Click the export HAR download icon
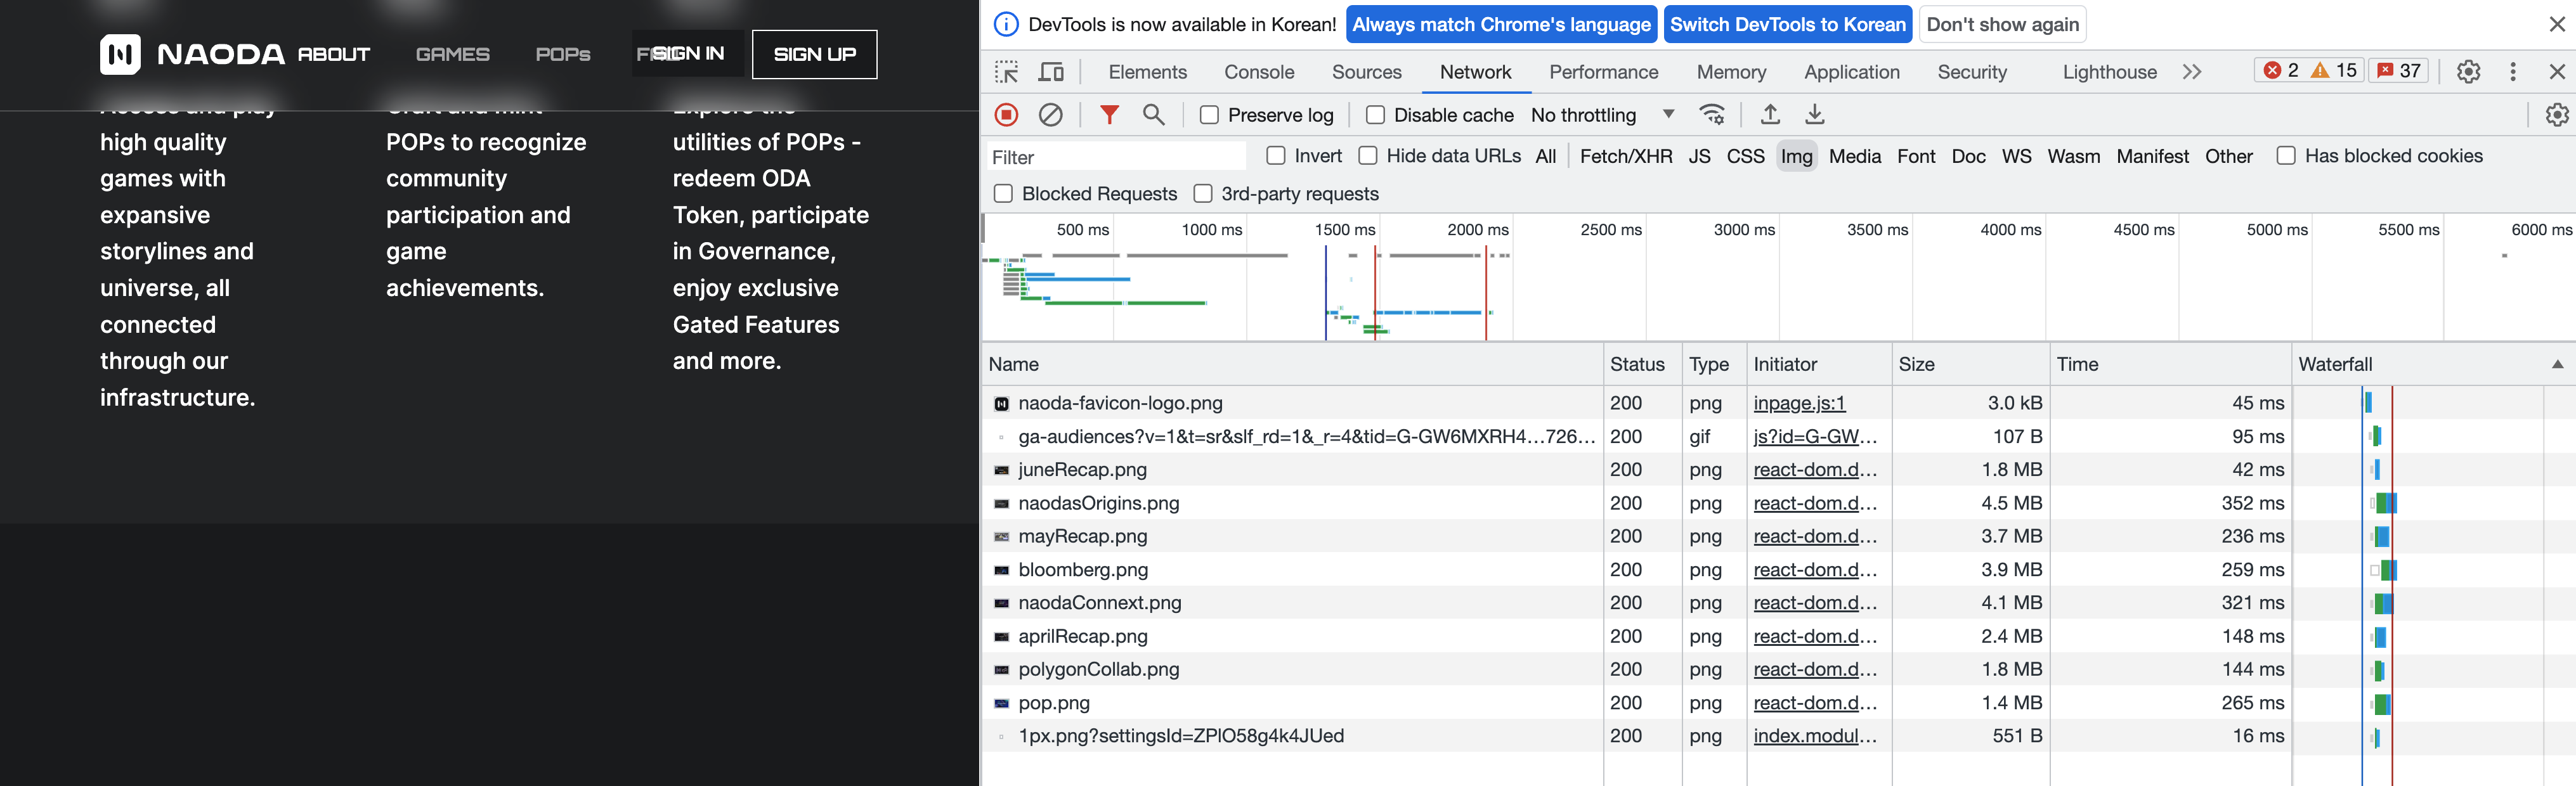The height and width of the screenshot is (786, 2576). [x=1814, y=115]
